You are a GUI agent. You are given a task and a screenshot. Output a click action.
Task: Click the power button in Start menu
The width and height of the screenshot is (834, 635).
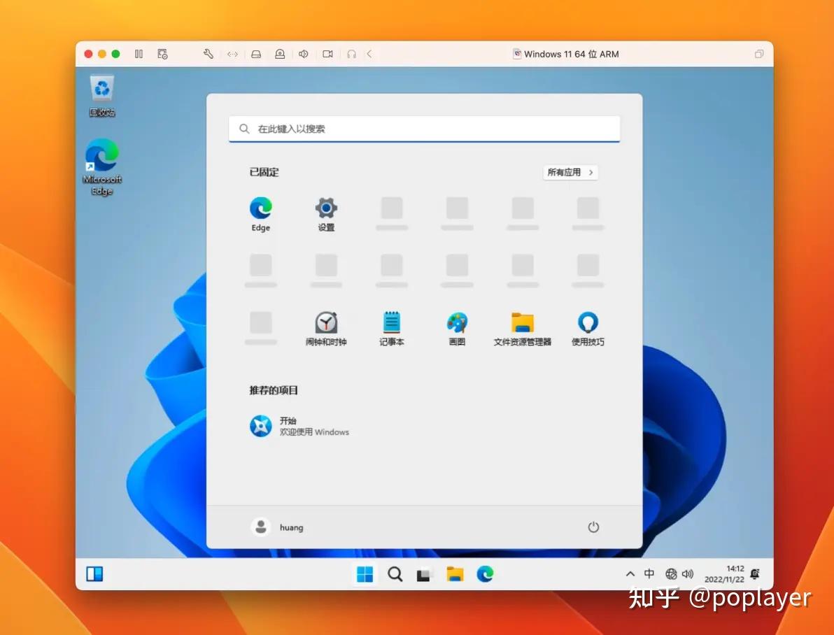pyautogui.click(x=593, y=527)
